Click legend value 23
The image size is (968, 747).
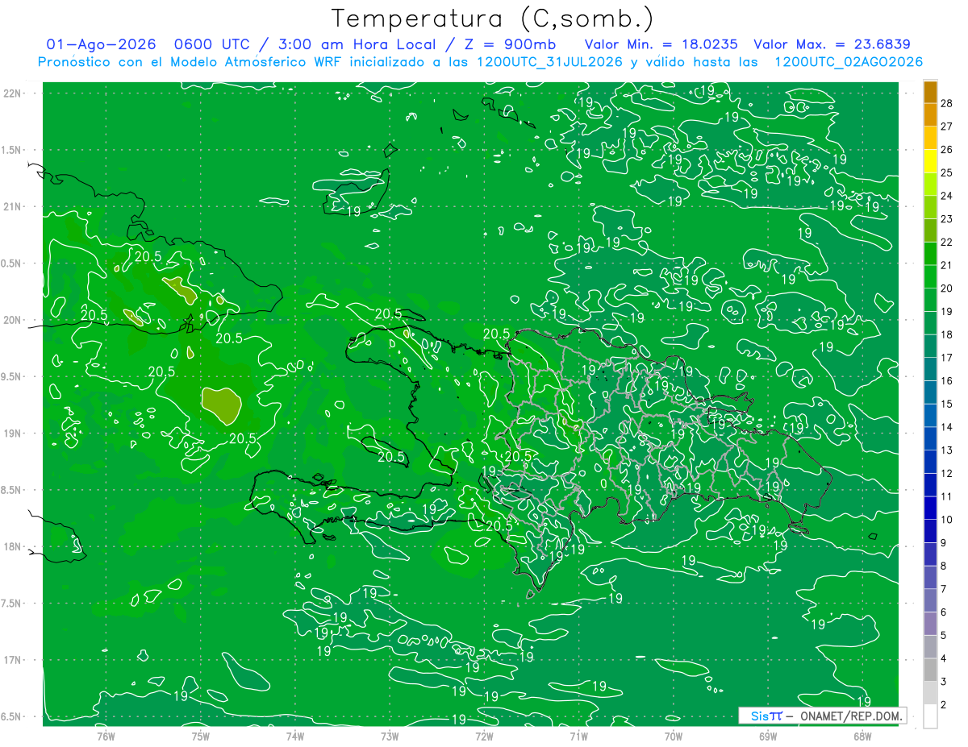(x=947, y=219)
